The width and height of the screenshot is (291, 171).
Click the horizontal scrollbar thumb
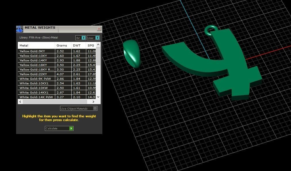click(x=55, y=102)
